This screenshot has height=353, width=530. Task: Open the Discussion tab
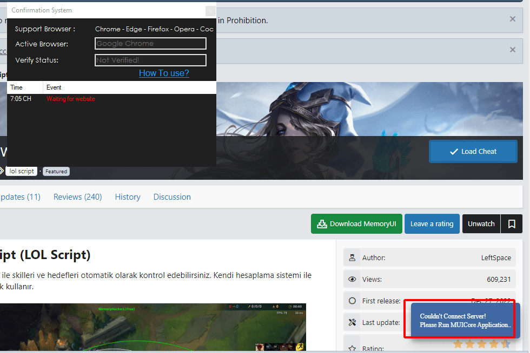click(172, 197)
